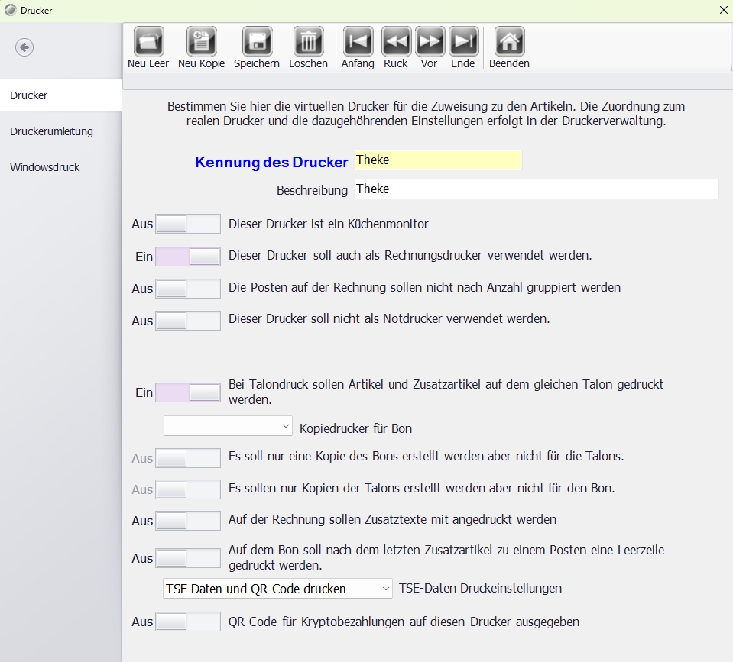Delete printer with Löschen trash icon
This screenshot has width=733, height=662.
(308, 42)
